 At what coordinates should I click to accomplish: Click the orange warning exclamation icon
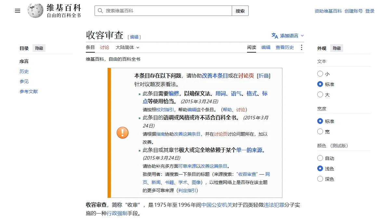click(123, 133)
